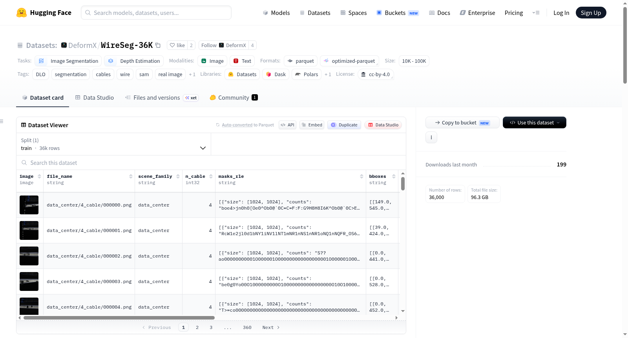Click the dataset viewer vertical scrollbar

403,184
